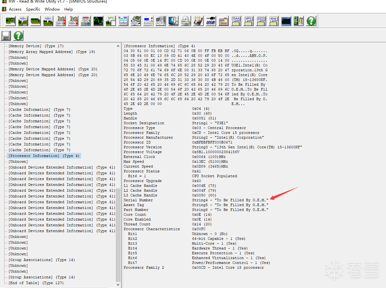
Task: Select [Processor Information] (Type 4) entry
Action: click(44, 156)
